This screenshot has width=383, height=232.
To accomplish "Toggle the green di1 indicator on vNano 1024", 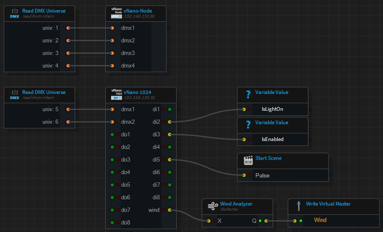I will pyautogui.click(x=169, y=109).
